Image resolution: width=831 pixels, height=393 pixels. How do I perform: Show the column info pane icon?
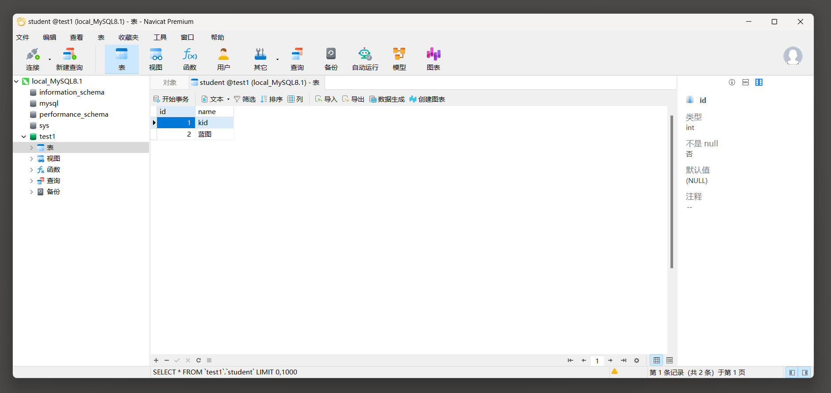[759, 82]
